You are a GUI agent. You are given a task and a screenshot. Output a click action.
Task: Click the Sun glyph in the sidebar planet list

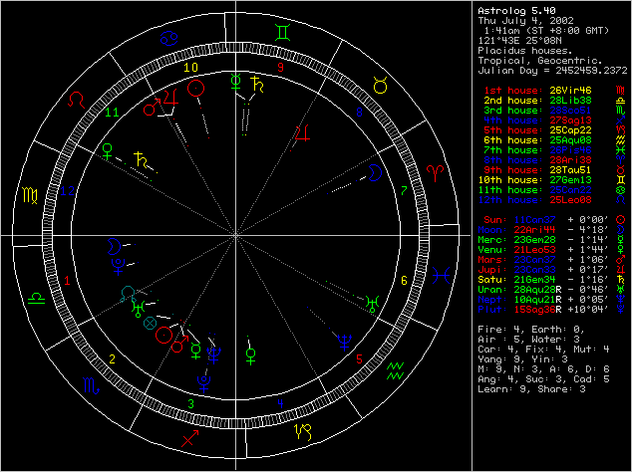point(621,217)
